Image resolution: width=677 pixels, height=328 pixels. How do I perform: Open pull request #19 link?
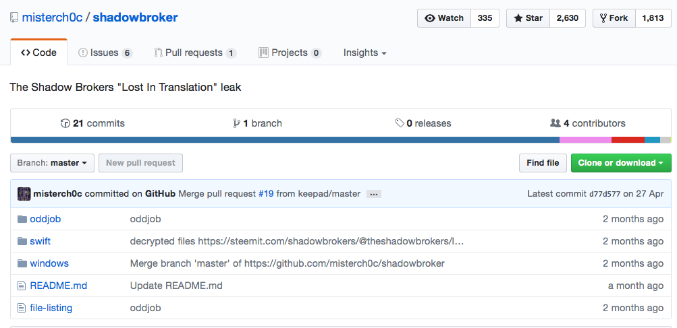266,194
